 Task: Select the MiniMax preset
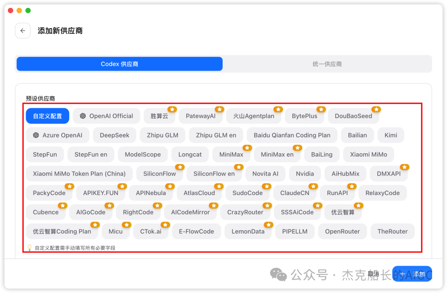[x=231, y=154]
